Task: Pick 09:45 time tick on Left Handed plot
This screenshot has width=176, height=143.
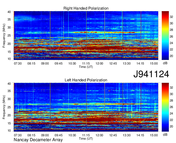Action: (x=58, y=135)
